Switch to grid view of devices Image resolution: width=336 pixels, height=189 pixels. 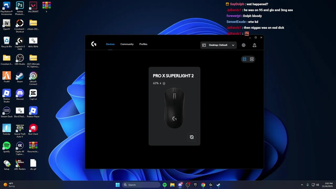tap(244, 59)
